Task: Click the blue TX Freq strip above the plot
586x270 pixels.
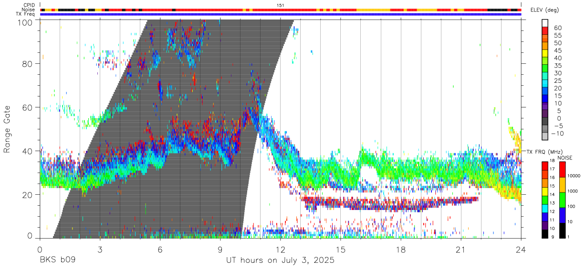Action: [280, 14]
